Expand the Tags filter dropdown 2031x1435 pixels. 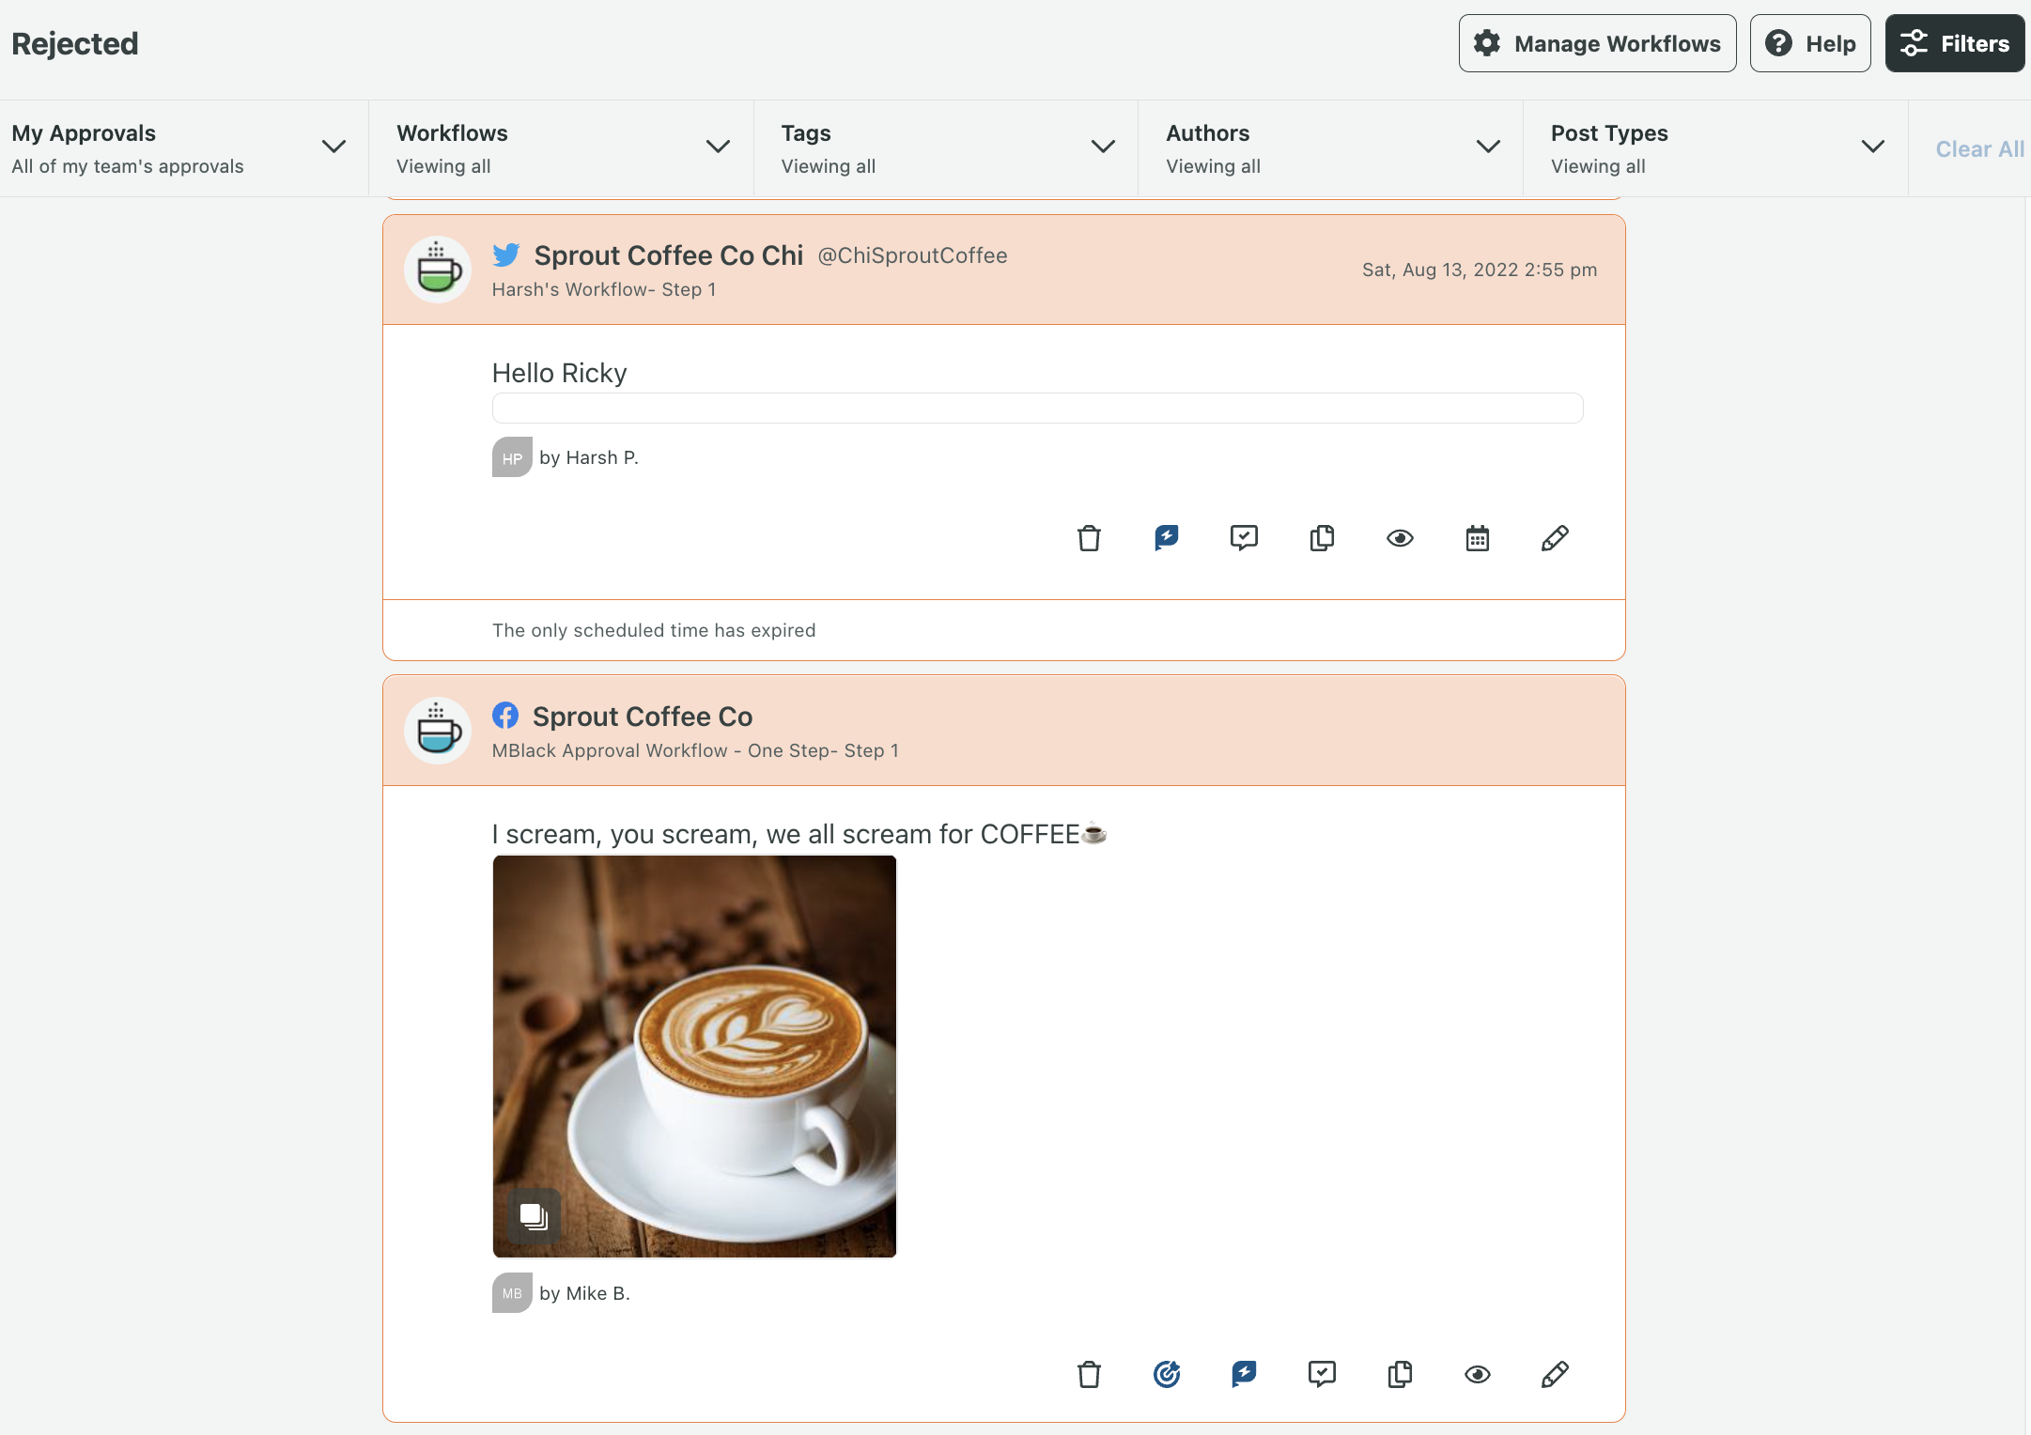click(946, 148)
